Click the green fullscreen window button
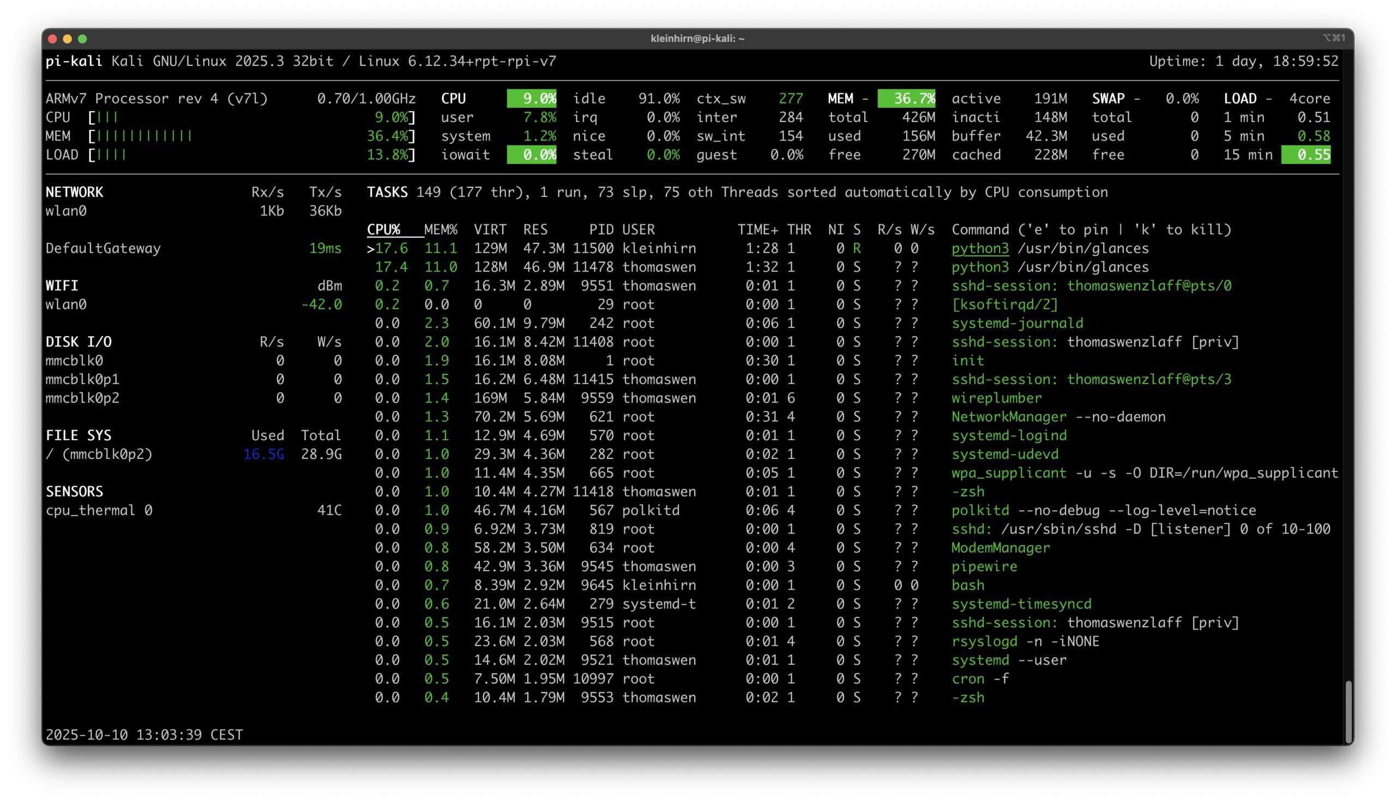Viewport: 1396px width, 801px height. [x=82, y=39]
